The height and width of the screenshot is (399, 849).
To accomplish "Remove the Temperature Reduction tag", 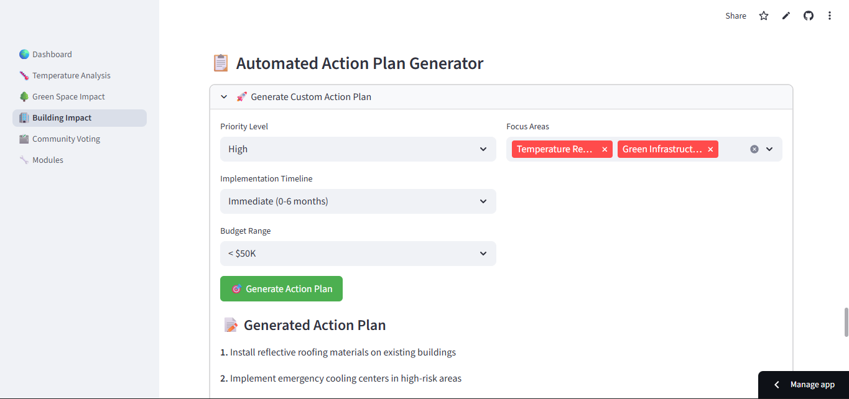I will [x=605, y=150].
